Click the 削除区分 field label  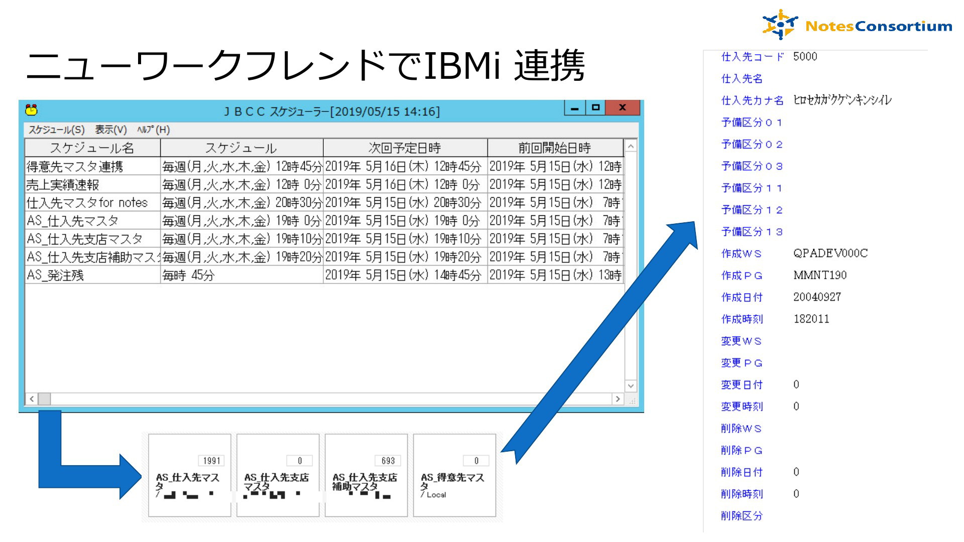click(742, 516)
